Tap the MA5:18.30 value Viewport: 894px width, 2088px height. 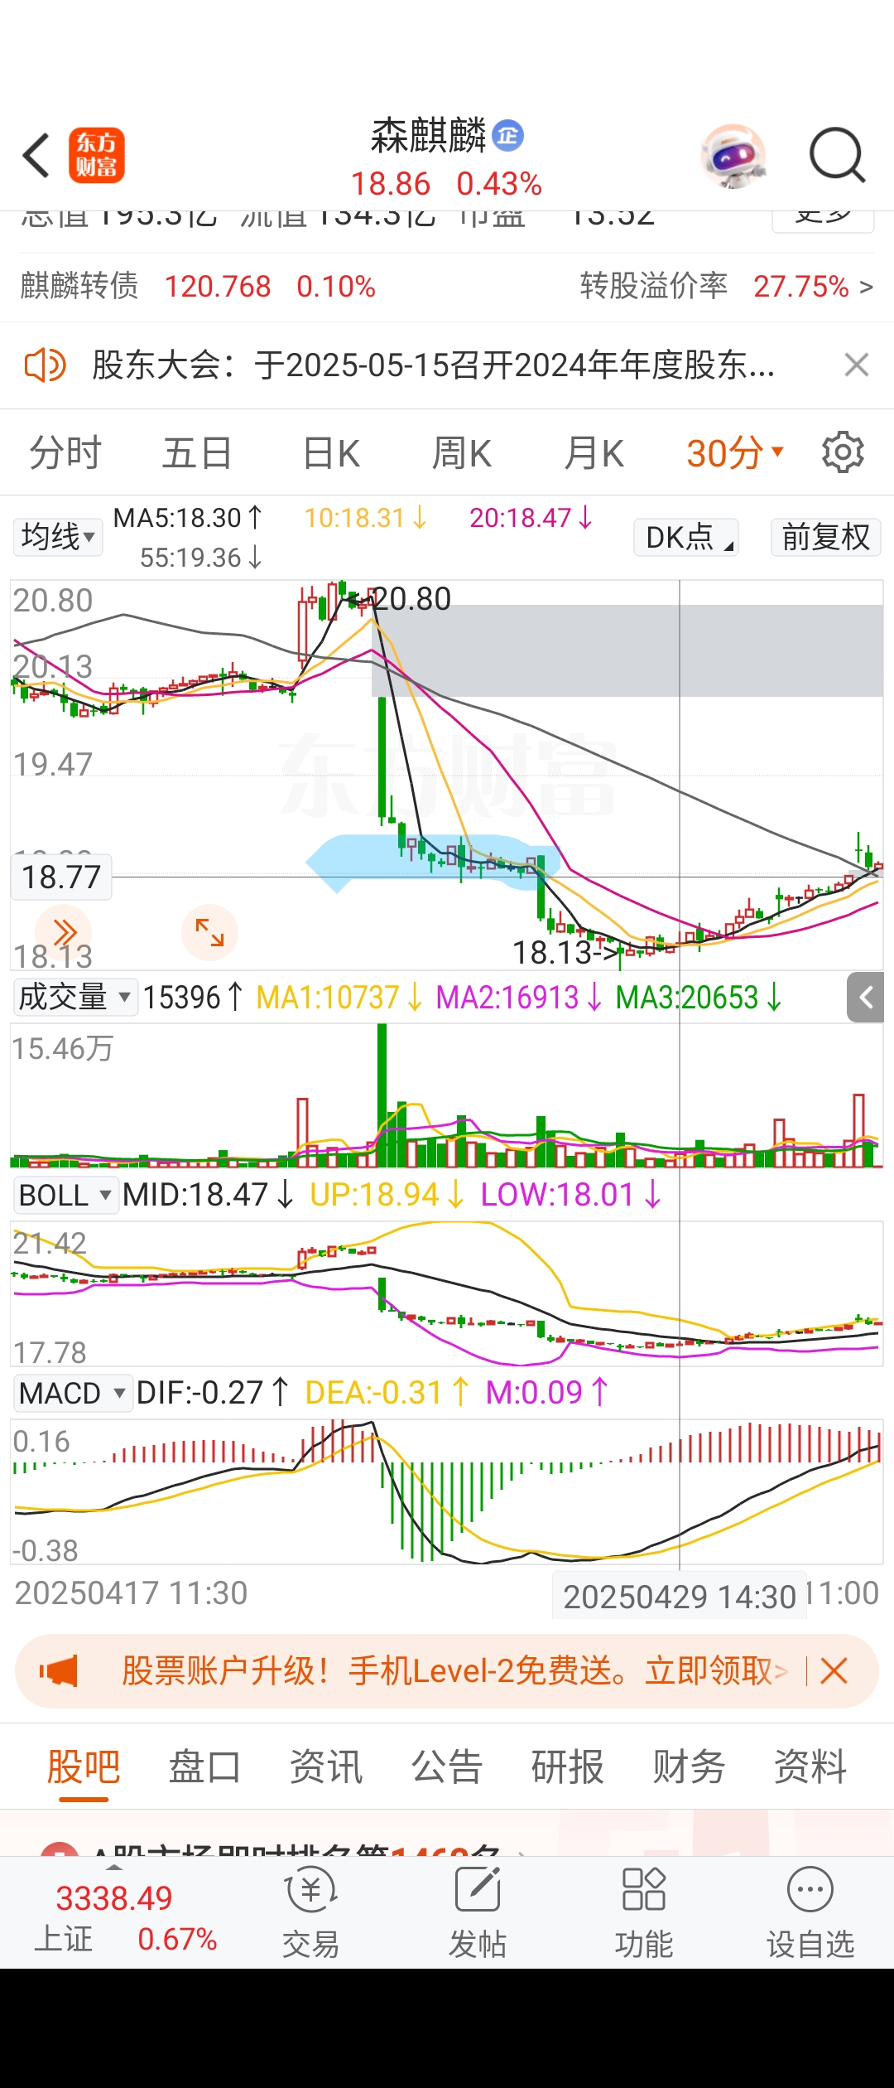tap(187, 518)
